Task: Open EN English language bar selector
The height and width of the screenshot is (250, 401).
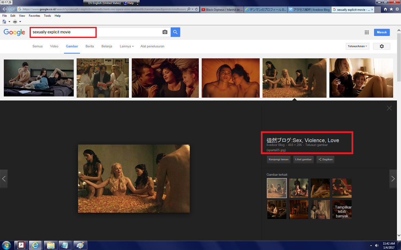Action: click(x=104, y=3)
